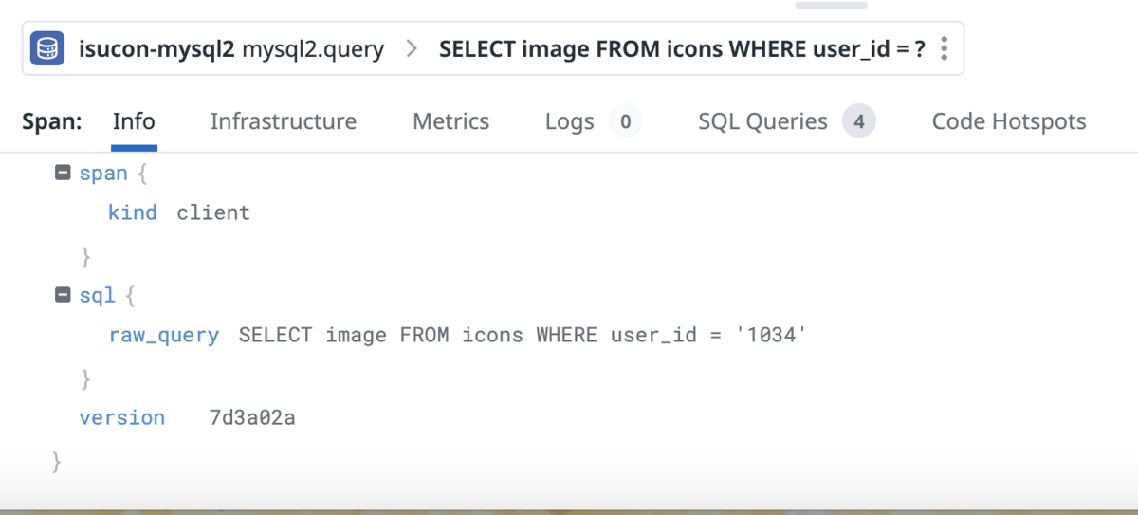Screen dimensions: 1138x515
Task: Show the Logs tab
Action: [x=570, y=121]
